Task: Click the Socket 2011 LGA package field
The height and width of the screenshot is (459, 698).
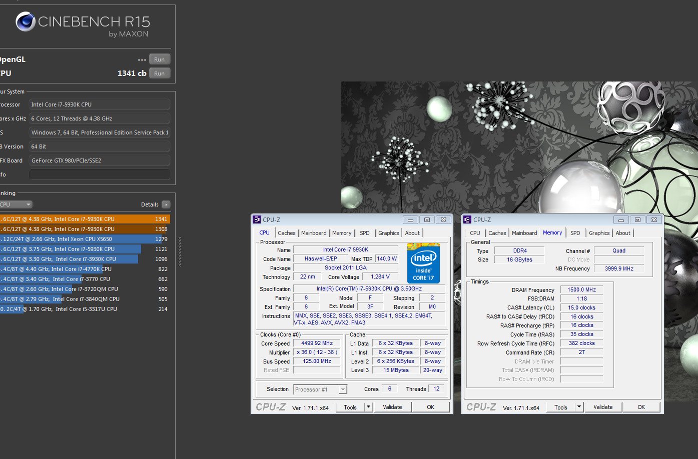Action: click(x=346, y=268)
